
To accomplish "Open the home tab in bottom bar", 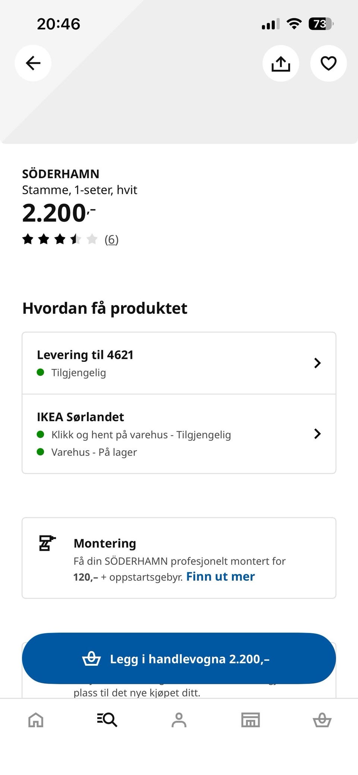I will pos(36,719).
